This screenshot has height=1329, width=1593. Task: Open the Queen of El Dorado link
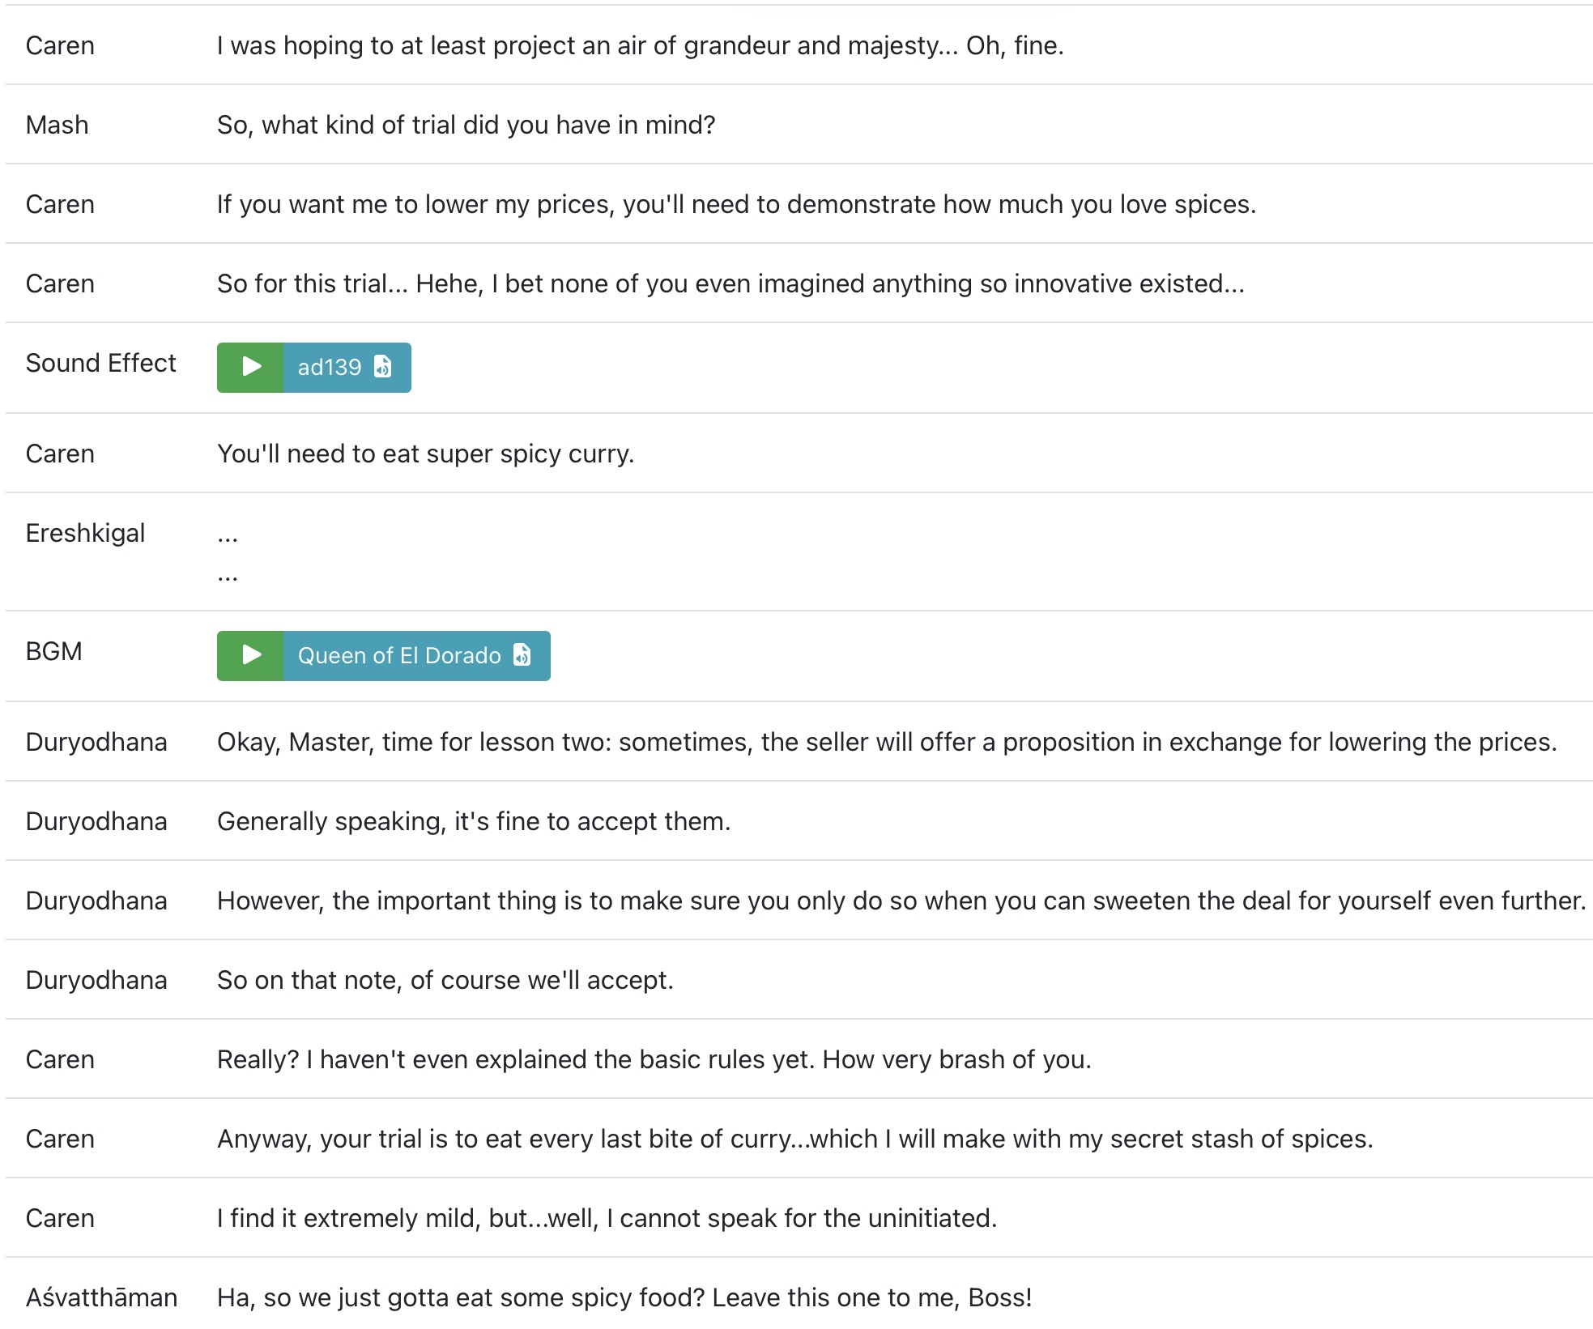coord(416,655)
